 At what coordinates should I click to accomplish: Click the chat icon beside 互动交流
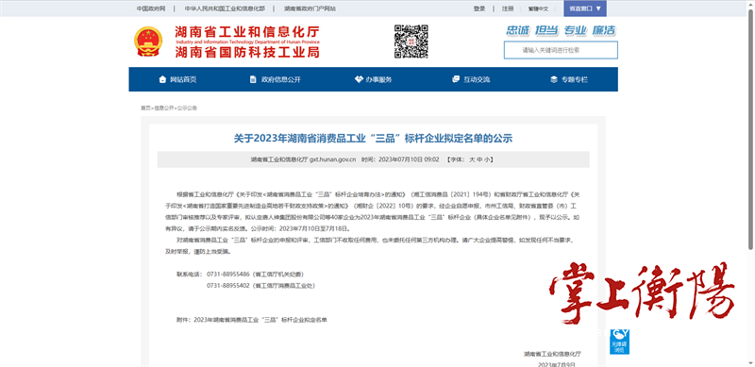pyautogui.click(x=456, y=79)
